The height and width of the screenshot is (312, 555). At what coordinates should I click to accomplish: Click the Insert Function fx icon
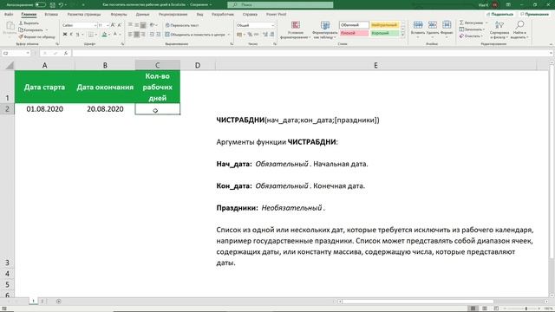(66, 53)
